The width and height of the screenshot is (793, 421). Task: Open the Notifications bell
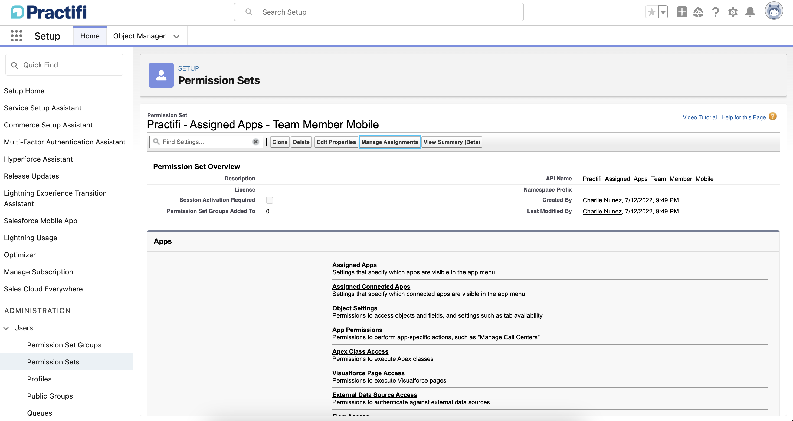pos(750,12)
